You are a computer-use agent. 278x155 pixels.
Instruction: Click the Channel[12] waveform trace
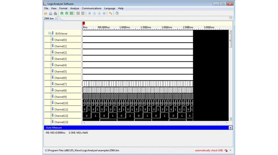pyautogui.click(x=138, y=116)
